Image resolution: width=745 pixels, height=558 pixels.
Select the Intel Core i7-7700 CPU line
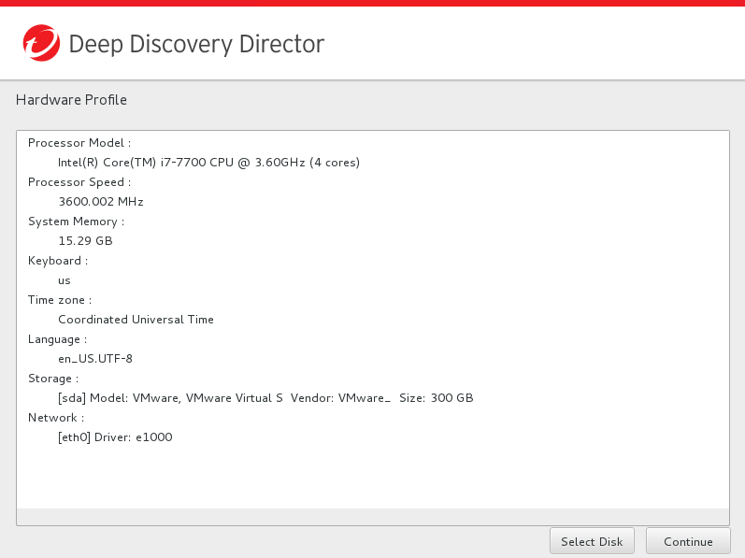coord(208,163)
